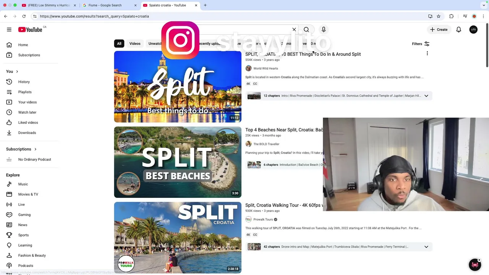Open a new browser tab
The width and height of the screenshot is (489, 275).
(x=205, y=5)
